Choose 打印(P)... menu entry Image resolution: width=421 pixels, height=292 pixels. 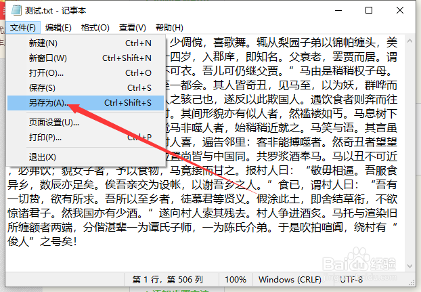click(x=85, y=138)
